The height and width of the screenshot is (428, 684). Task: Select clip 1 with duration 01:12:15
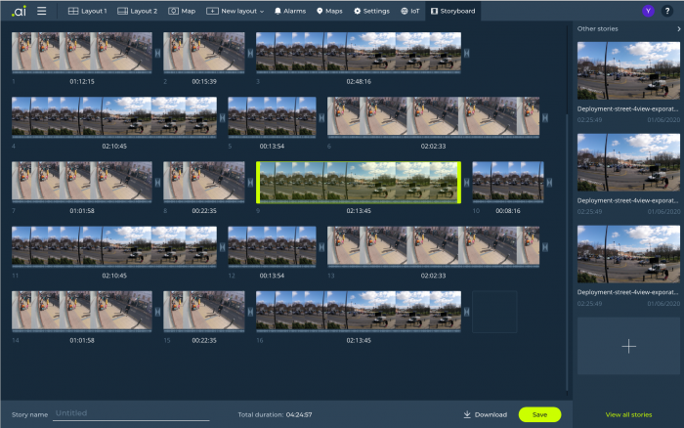coord(82,53)
